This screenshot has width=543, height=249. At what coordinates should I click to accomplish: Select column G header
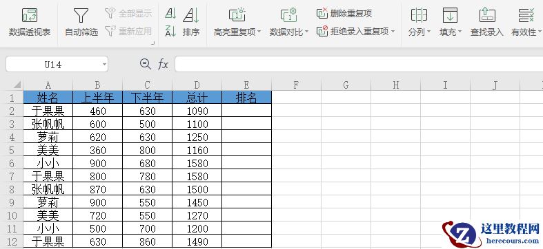click(346, 85)
